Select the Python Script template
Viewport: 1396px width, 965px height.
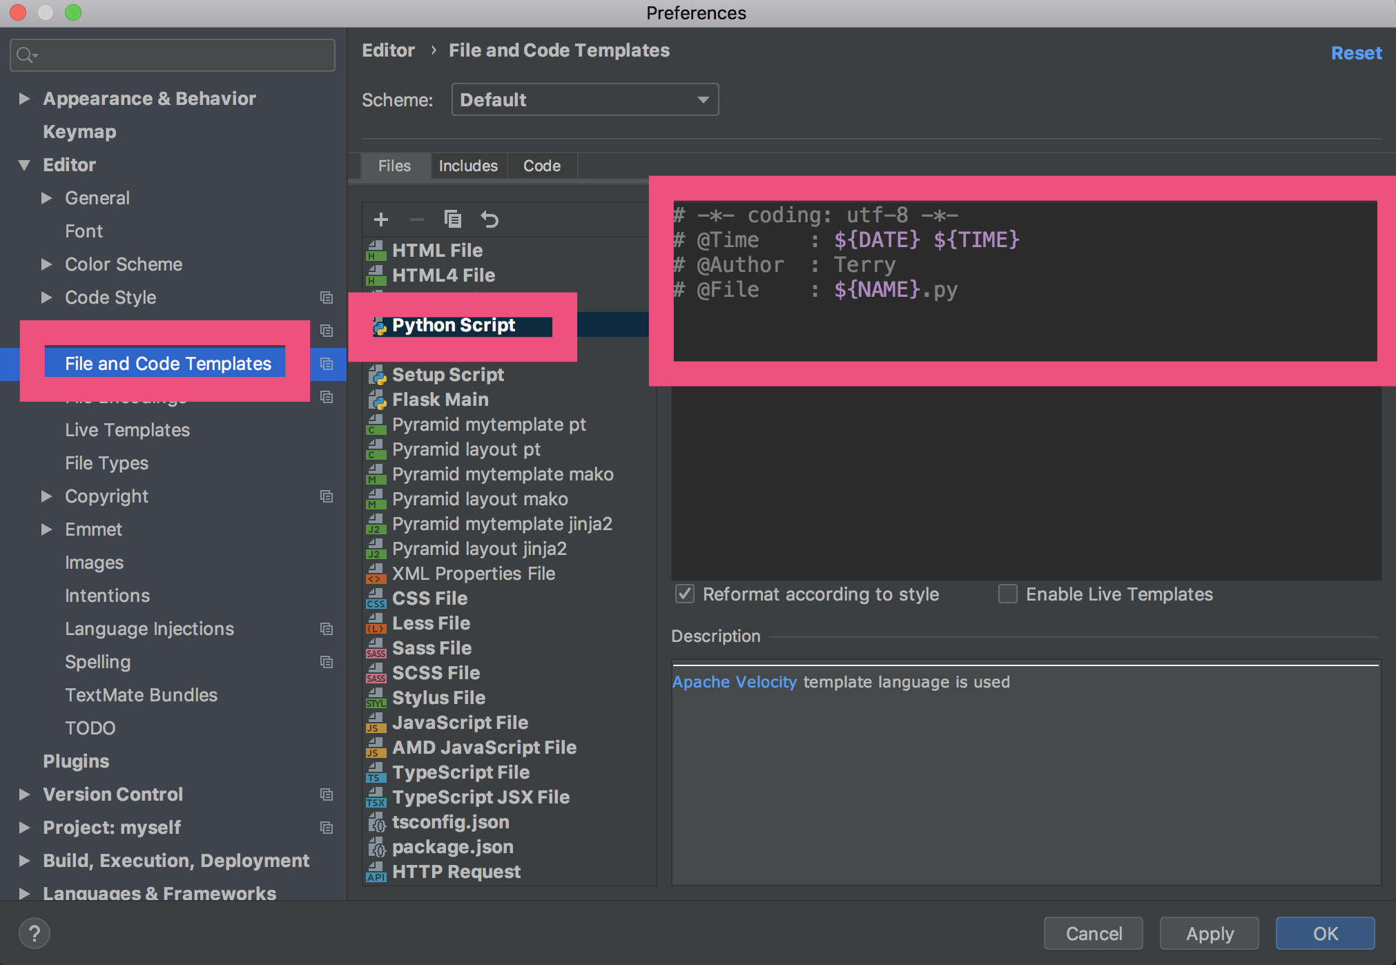454,325
